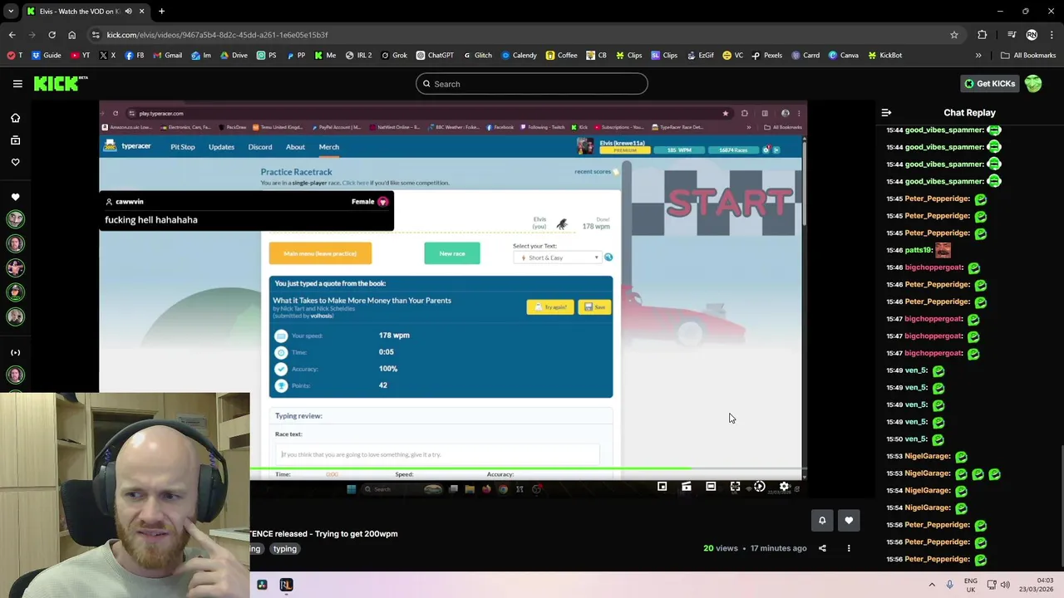The image size is (1064, 598).
Task: Collapse the Chat Replay panel
Action: (x=886, y=112)
